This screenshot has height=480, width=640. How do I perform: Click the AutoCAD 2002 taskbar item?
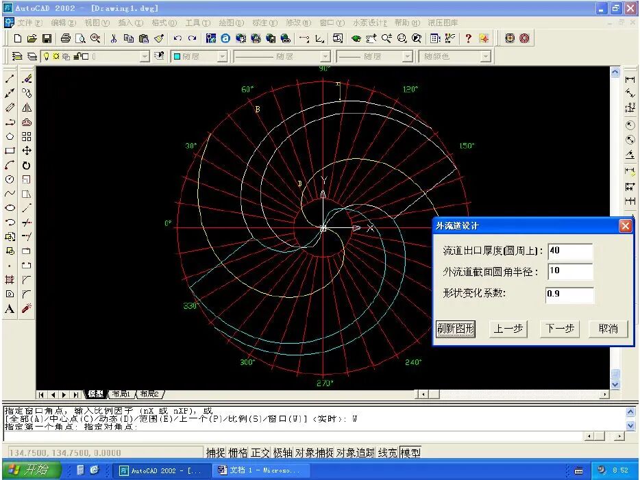click(162, 470)
